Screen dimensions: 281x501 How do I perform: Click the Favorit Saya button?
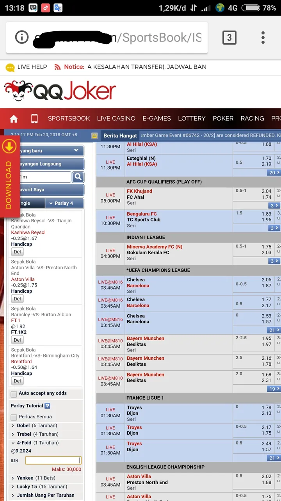pos(49,190)
